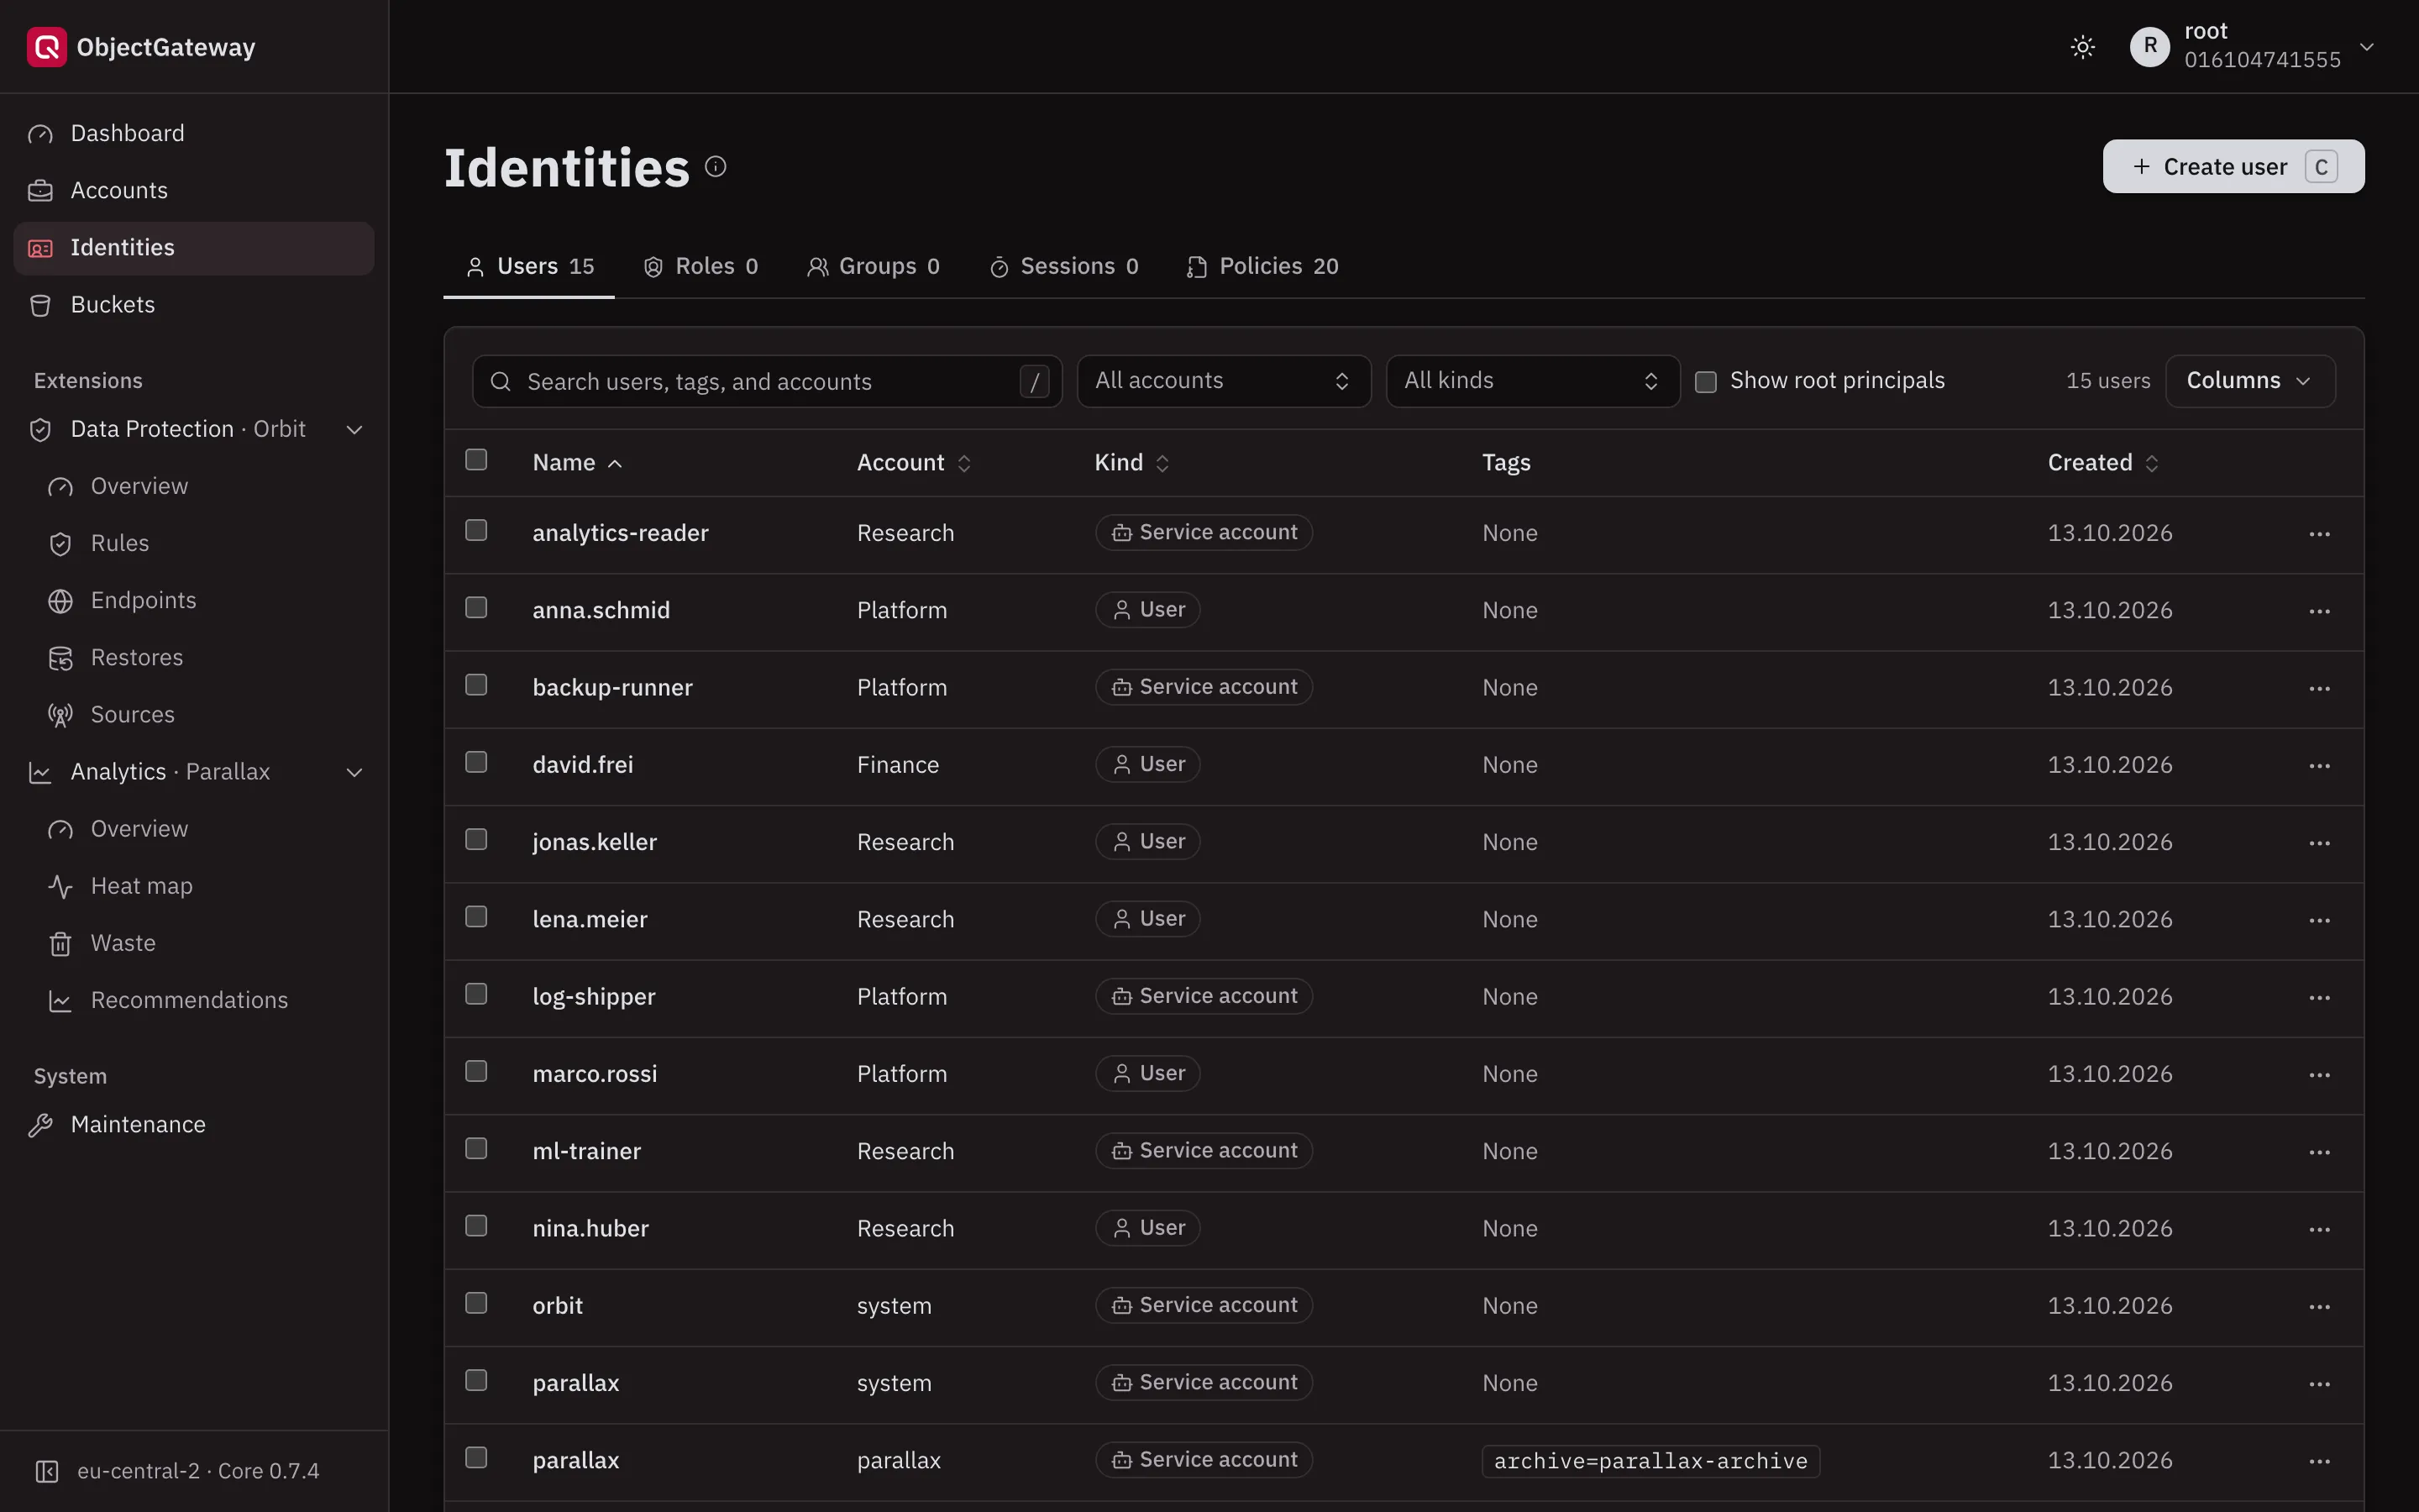Image resolution: width=2419 pixels, height=1512 pixels.
Task: Tick the select-all checkbox in table header
Action: [475, 459]
